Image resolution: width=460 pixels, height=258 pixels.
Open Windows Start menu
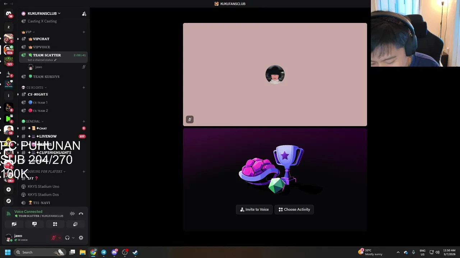tap(8, 252)
